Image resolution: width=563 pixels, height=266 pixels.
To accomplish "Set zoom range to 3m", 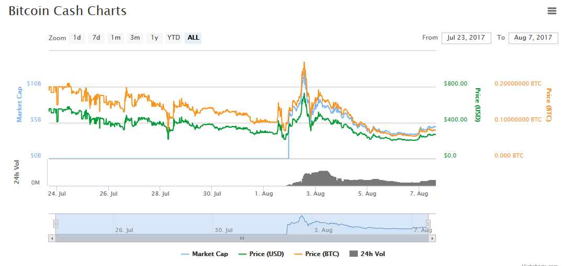I will tap(135, 38).
